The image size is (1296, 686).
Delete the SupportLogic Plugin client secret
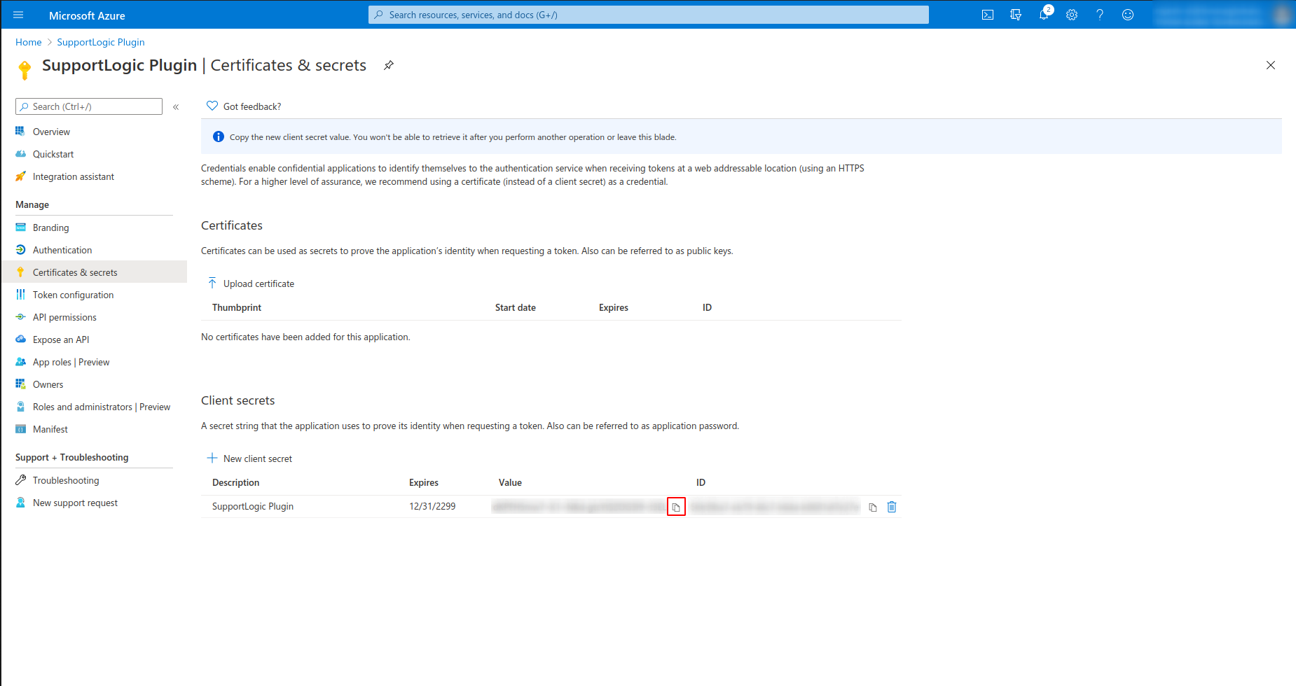(892, 507)
